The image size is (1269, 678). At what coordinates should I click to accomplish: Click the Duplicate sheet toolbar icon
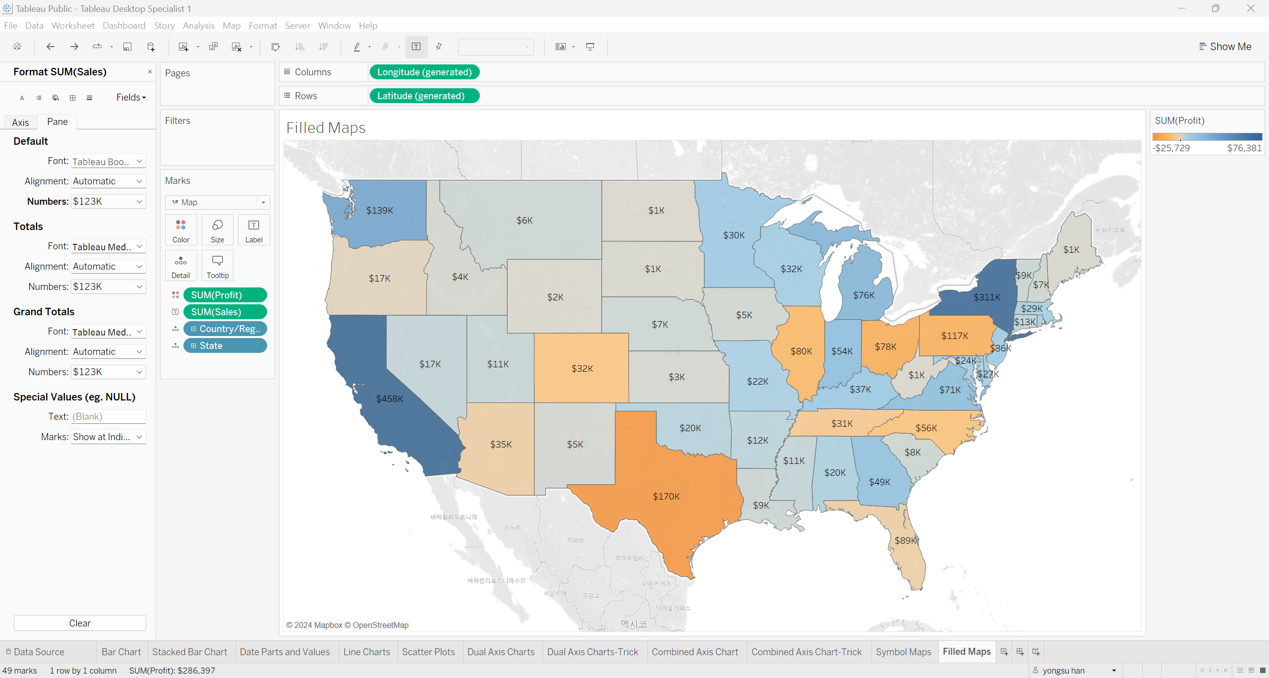(x=213, y=47)
